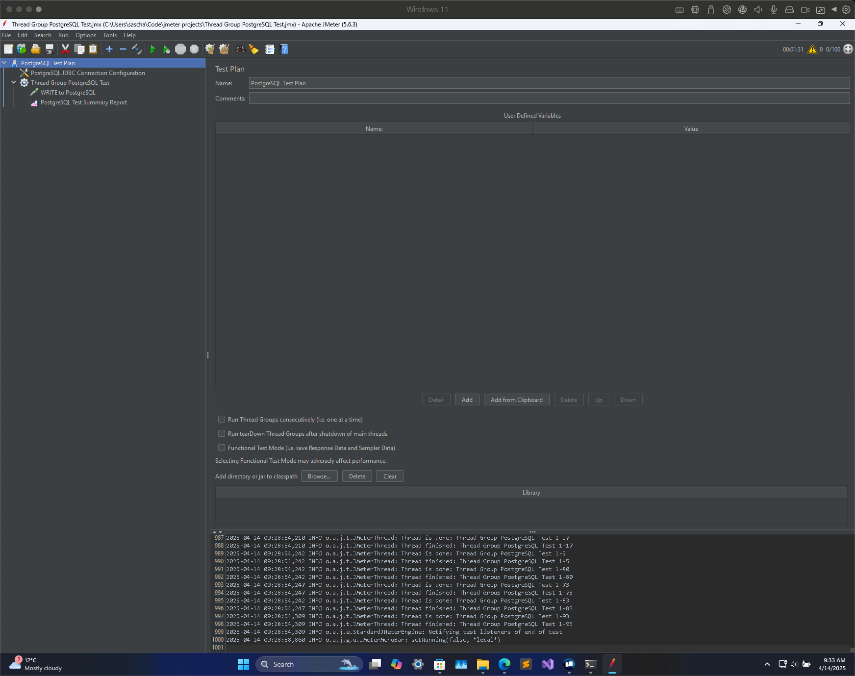This screenshot has height=676, width=855.
Task: Select PostgreSQL Test Summary Report node
Action: [84, 102]
